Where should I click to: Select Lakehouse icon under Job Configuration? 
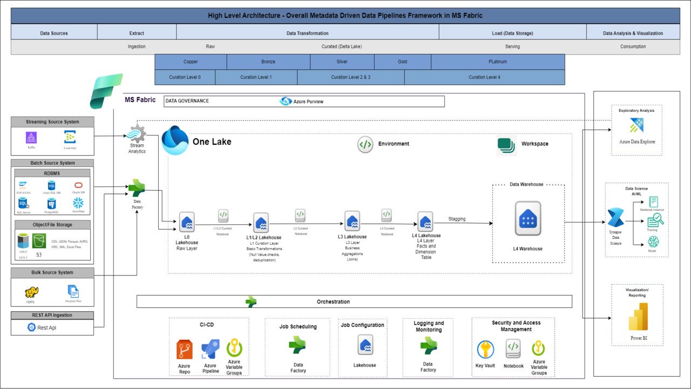pos(364,345)
